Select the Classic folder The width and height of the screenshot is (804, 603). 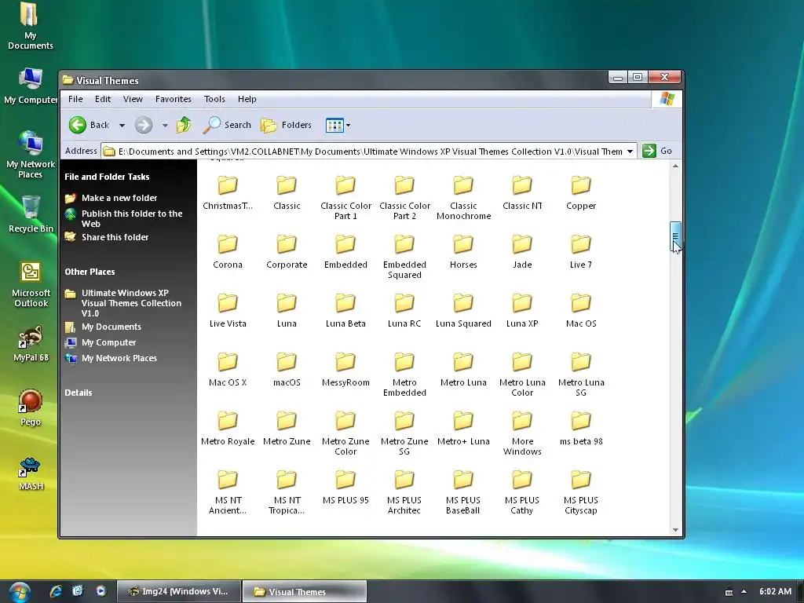pyautogui.click(x=287, y=193)
